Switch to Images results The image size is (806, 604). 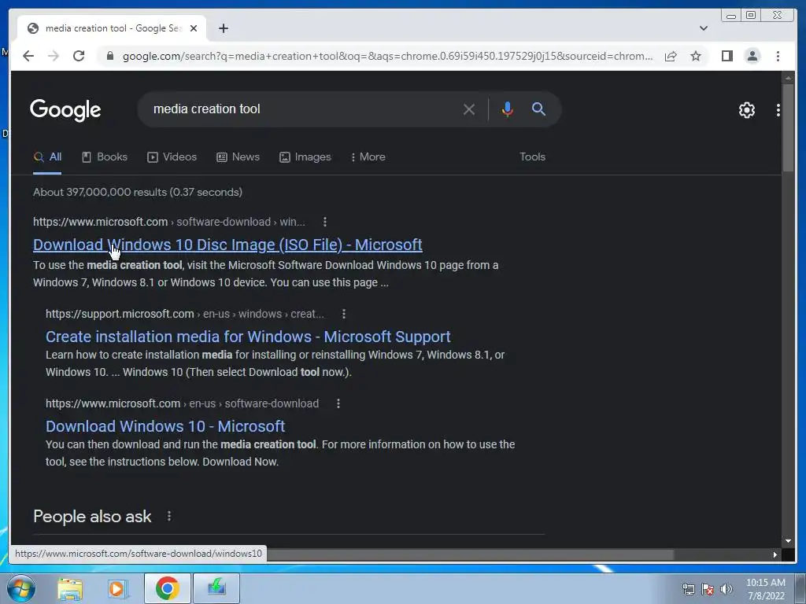tap(305, 157)
